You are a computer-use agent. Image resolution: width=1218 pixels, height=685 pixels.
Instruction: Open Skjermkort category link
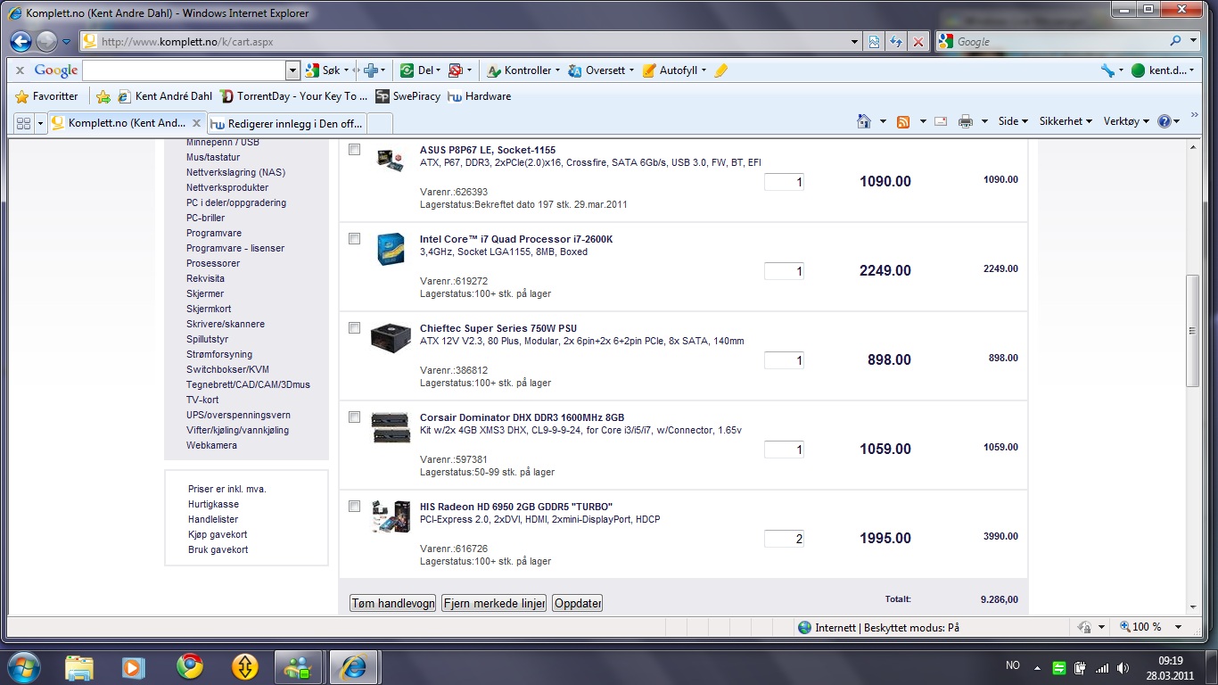(x=209, y=309)
